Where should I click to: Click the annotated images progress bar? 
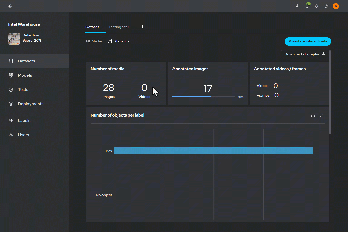point(203,97)
